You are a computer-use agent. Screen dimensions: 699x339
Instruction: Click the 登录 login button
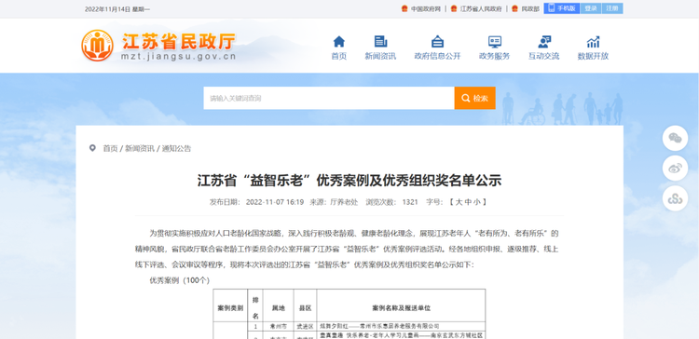tap(591, 8)
